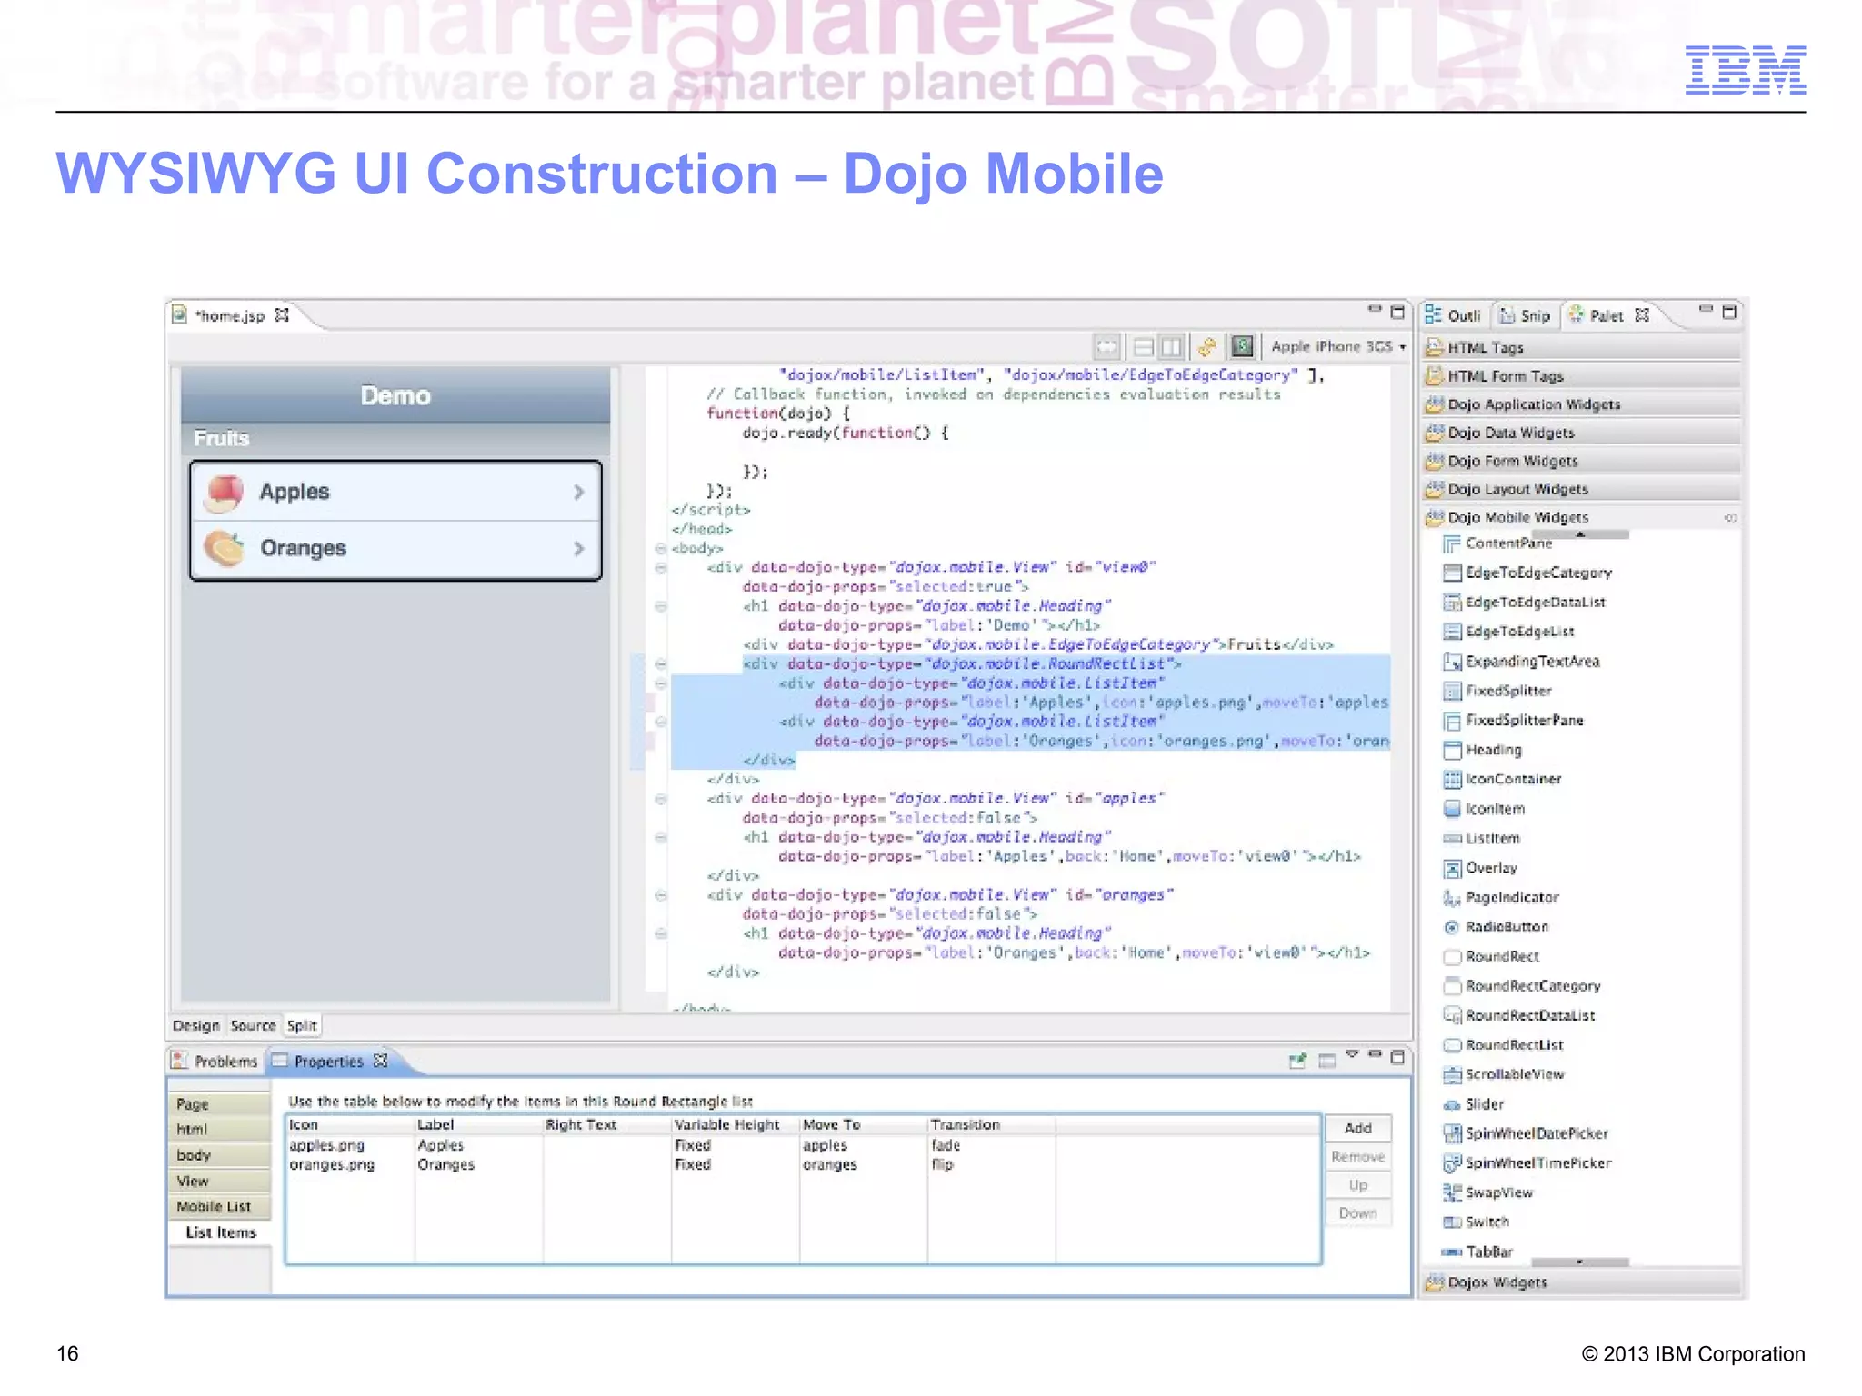Open the Apple iPhone 3GS device dropdown
This screenshot has width=1862, height=1396.
1337,346
